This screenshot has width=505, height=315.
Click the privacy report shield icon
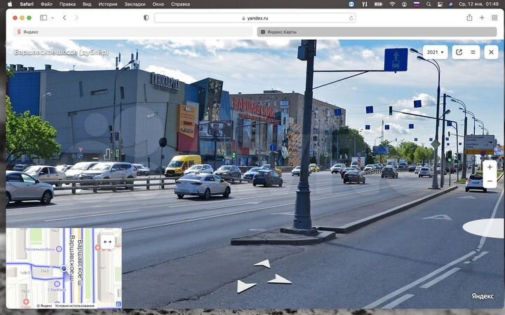click(x=146, y=17)
